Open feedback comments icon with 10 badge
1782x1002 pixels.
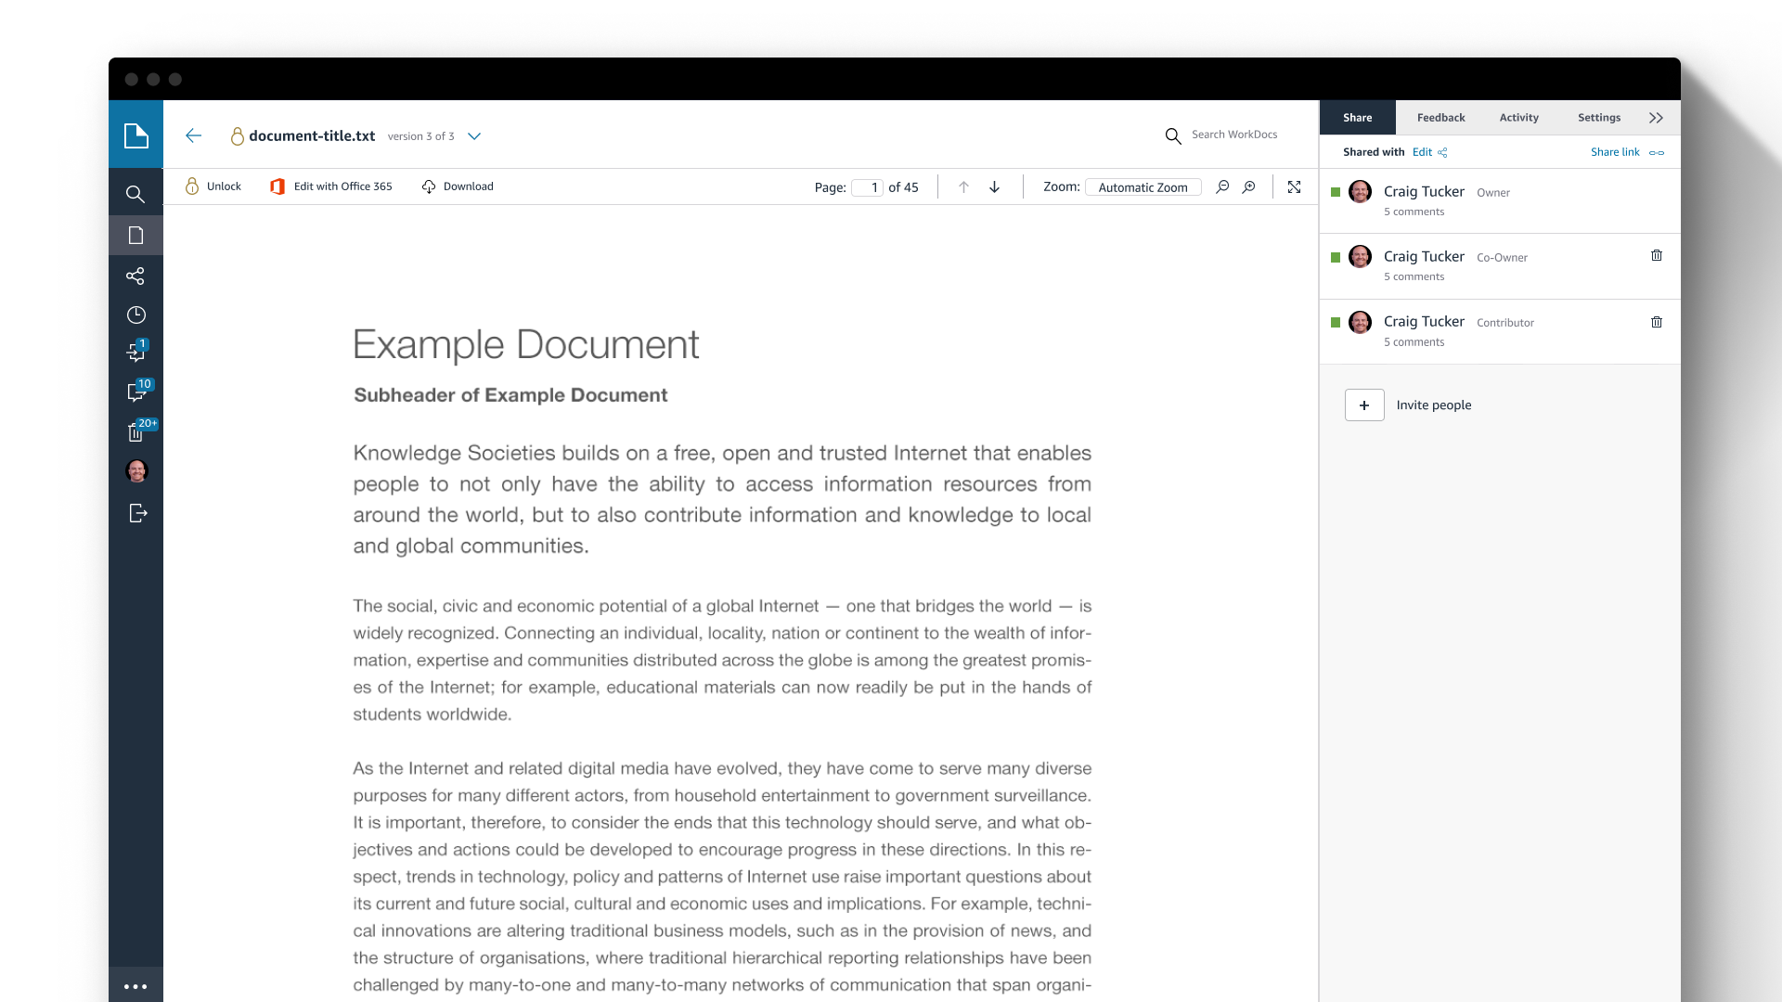pos(136,392)
